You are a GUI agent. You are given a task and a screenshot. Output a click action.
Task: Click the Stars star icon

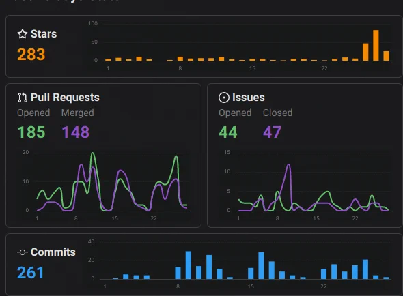(x=23, y=34)
